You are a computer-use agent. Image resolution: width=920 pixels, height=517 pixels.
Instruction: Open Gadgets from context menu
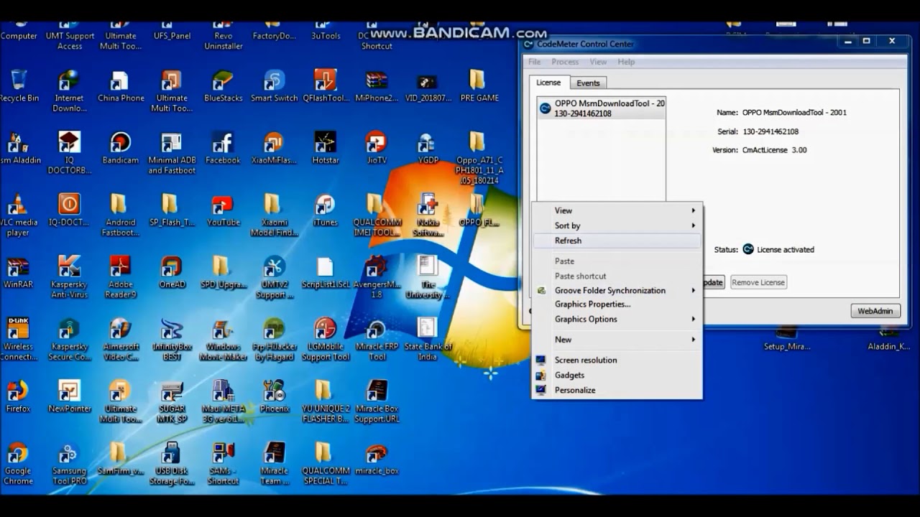(616, 375)
